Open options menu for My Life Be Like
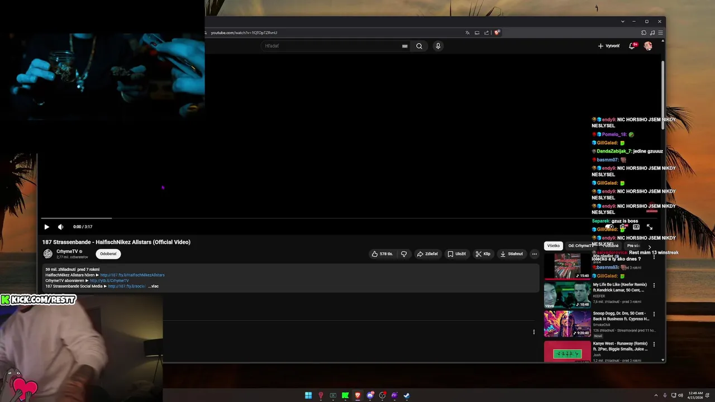 [x=654, y=285]
